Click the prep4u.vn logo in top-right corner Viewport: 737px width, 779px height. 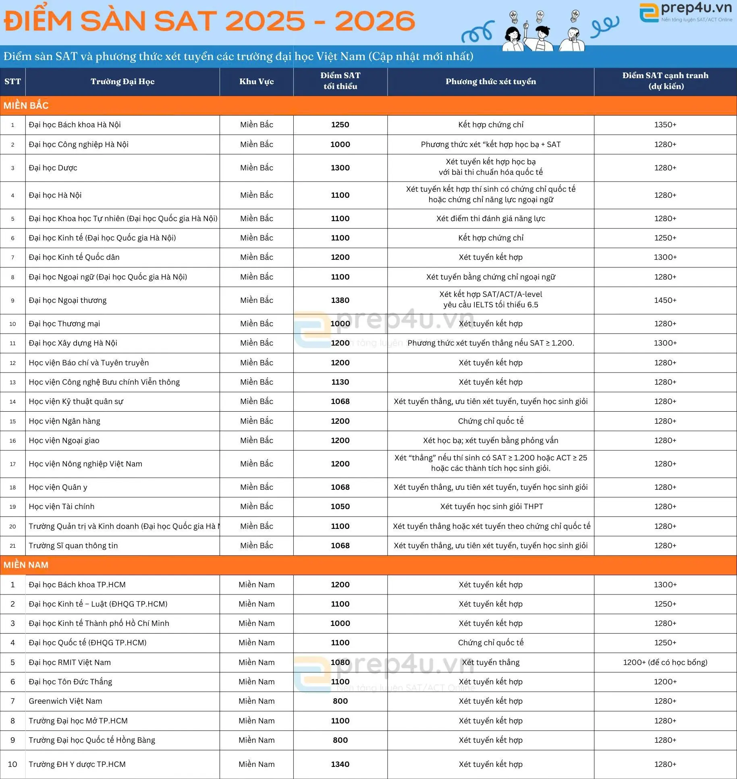[x=685, y=12]
